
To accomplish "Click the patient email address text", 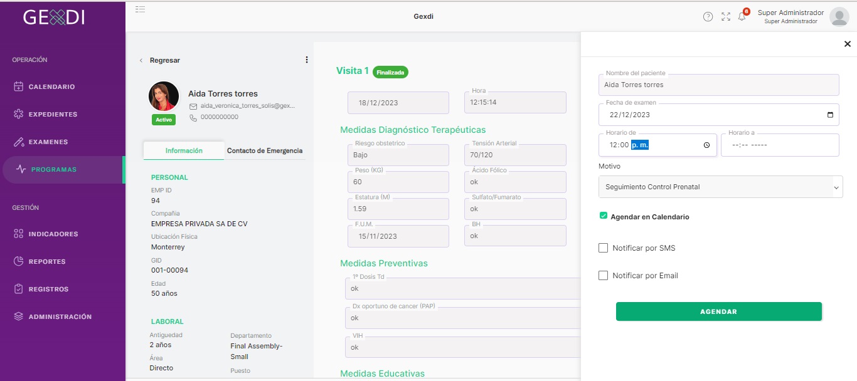I will pos(248,107).
